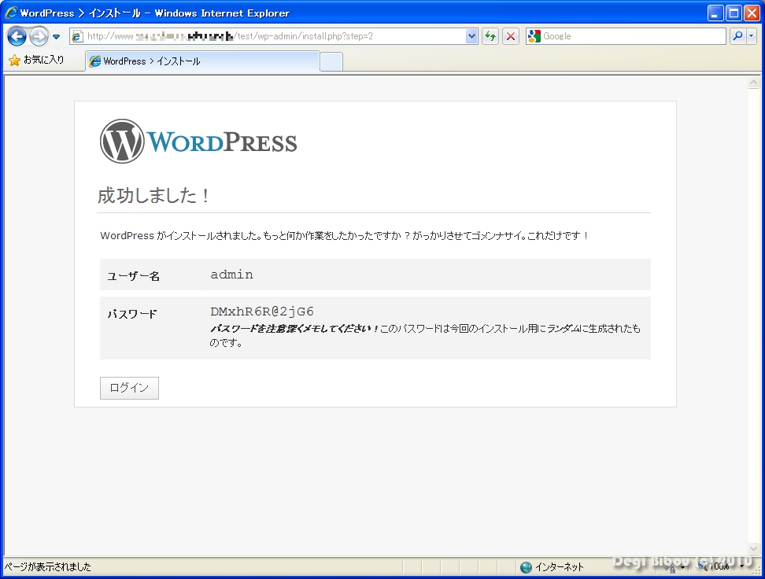Click the password DMxhR6R@2jG6 text
The image size is (765, 579).
coord(262,312)
